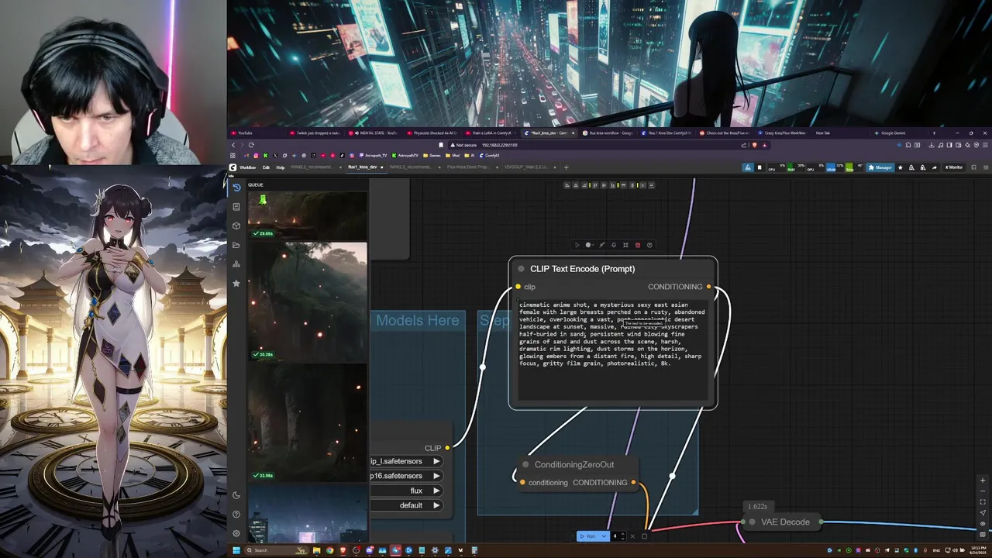Open the Run button dropdown arrow
This screenshot has height=558, width=992.
point(604,536)
